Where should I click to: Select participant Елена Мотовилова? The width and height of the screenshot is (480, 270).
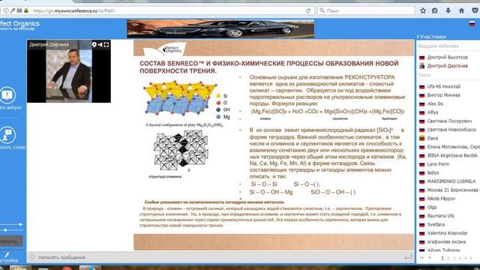pos(453,147)
